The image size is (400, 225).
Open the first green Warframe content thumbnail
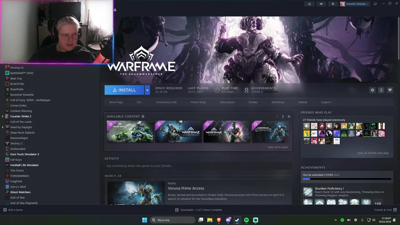(x=130, y=132)
